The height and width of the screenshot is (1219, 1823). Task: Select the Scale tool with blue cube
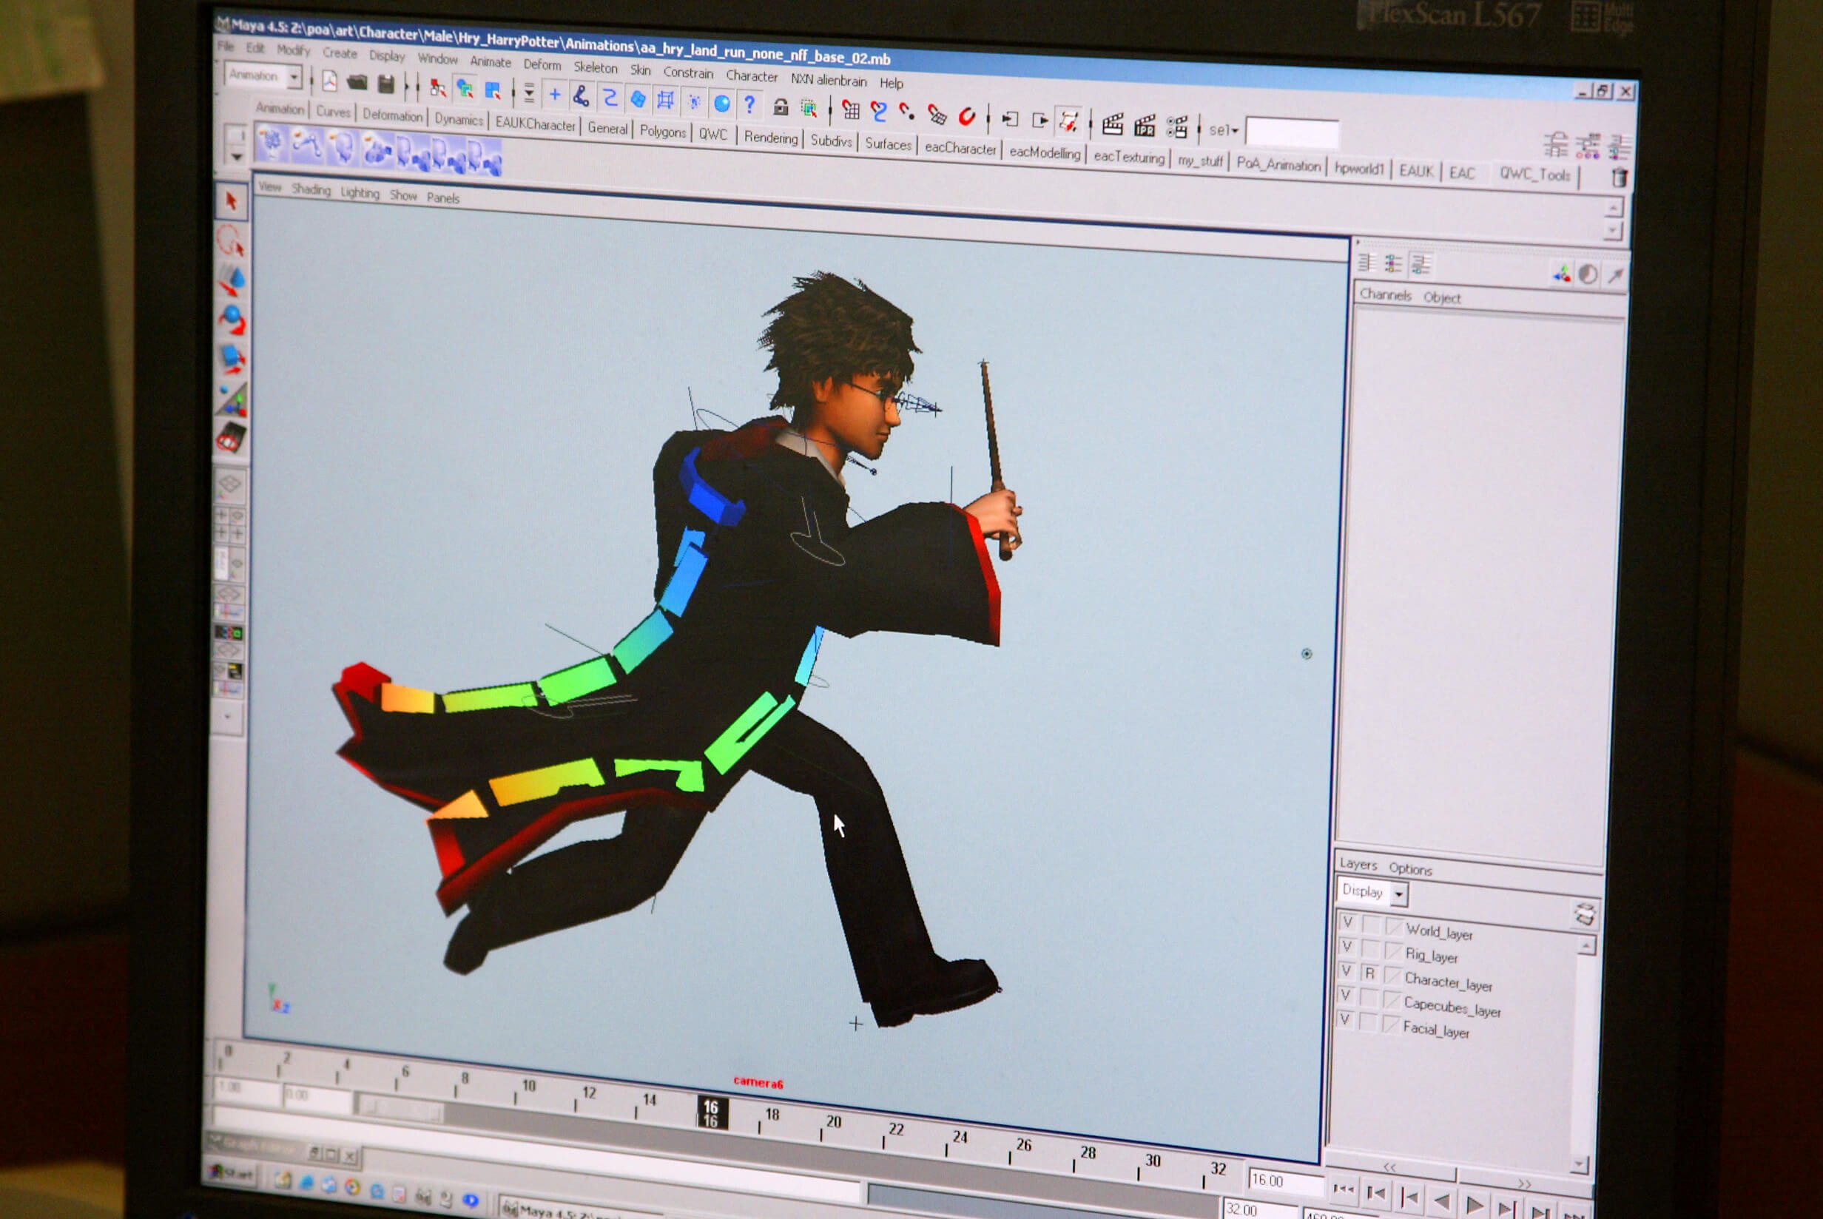pyautogui.click(x=232, y=359)
